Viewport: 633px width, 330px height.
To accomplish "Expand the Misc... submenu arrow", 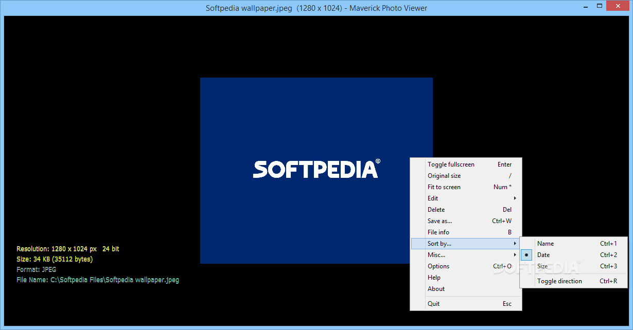I will (x=515, y=255).
